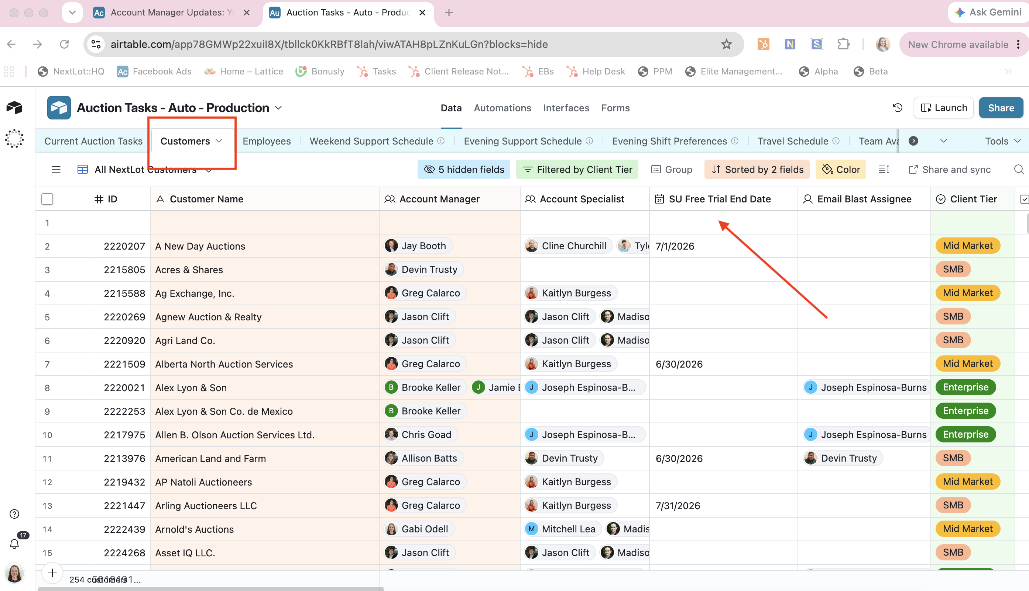Image resolution: width=1029 pixels, height=591 pixels.
Task: Open the row height icon
Action: pyautogui.click(x=884, y=169)
